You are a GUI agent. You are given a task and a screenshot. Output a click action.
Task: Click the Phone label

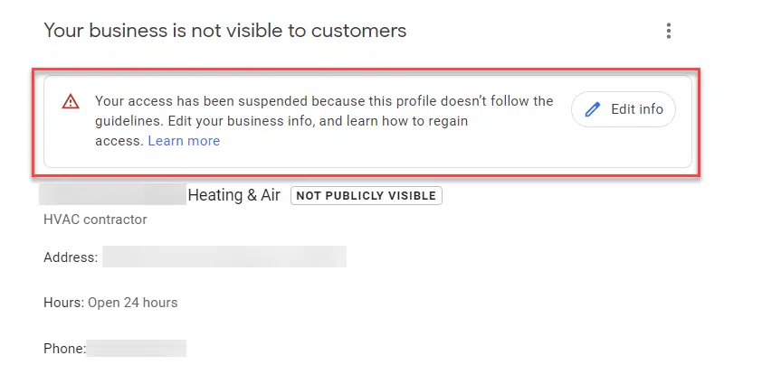tap(64, 348)
